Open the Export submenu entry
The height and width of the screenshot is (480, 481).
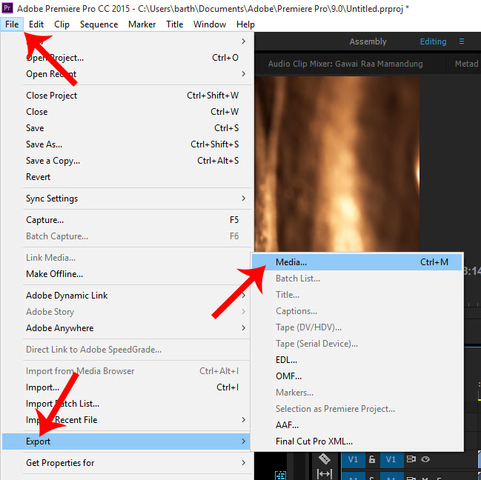click(x=127, y=441)
